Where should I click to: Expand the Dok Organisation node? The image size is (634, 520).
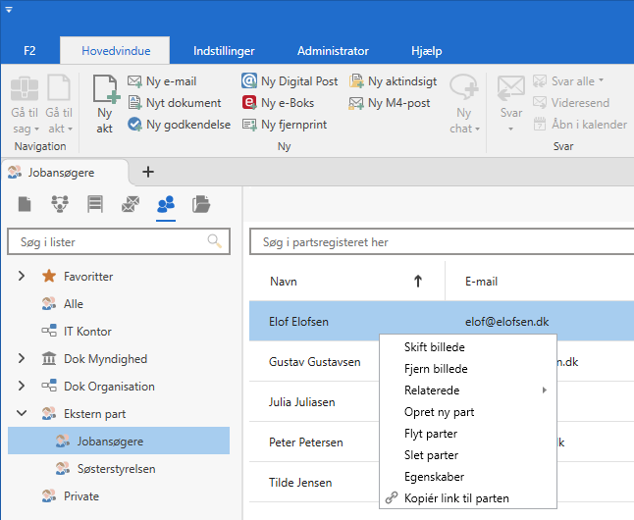[22, 387]
